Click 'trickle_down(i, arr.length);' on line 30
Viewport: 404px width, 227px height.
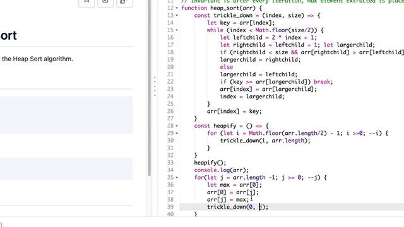coord(265,141)
